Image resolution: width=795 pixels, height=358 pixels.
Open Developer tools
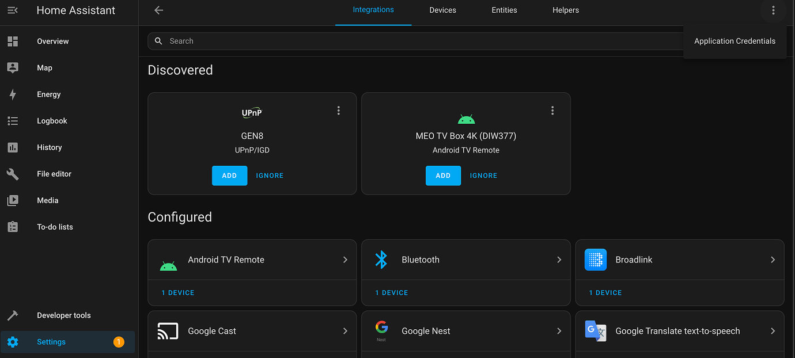(x=63, y=315)
